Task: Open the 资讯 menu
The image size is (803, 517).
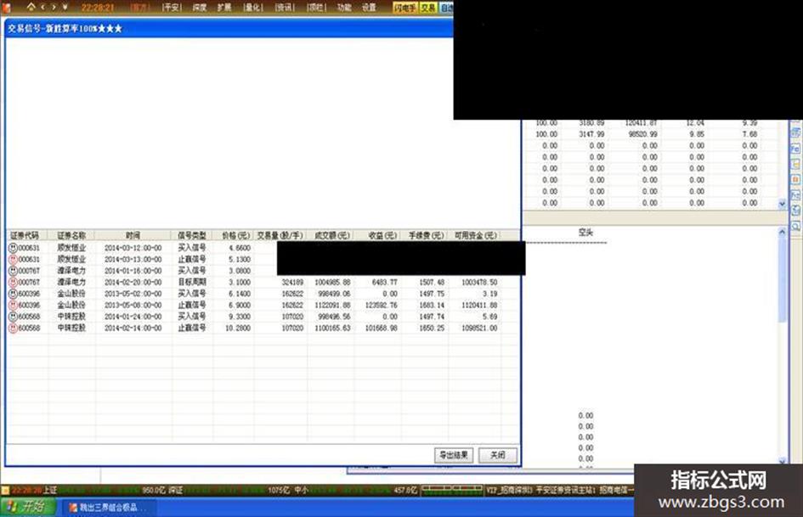Action: (x=284, y=7)
